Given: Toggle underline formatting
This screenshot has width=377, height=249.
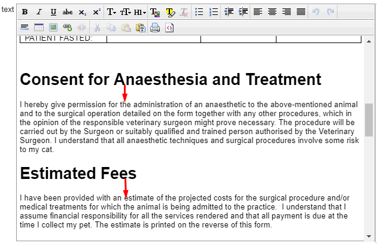Looking at the screenshot, I should click(x=53, y=12).
